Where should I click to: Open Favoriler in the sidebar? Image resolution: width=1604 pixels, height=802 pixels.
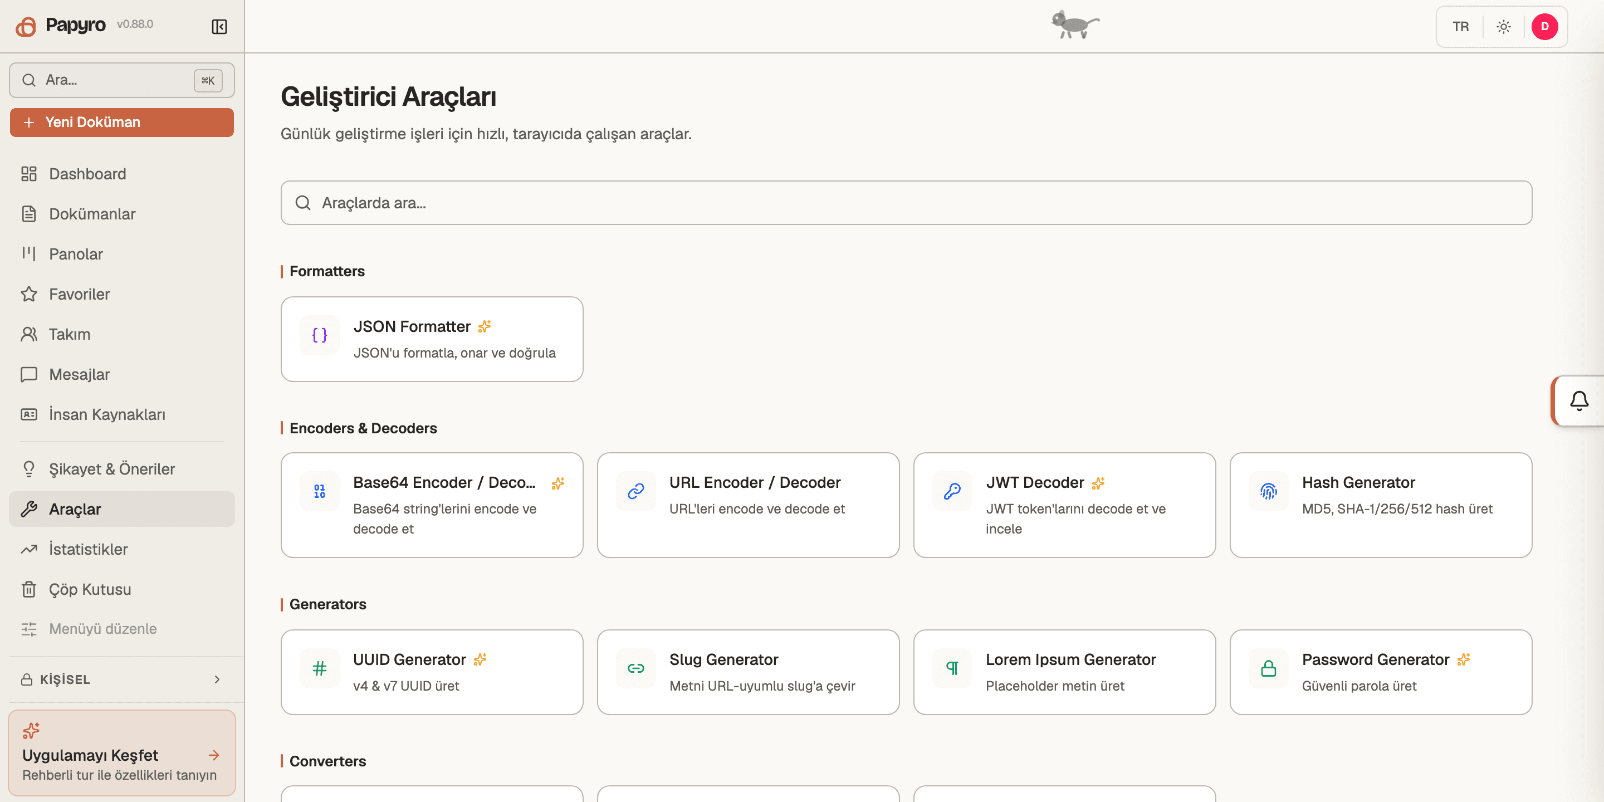click(121, 294)
